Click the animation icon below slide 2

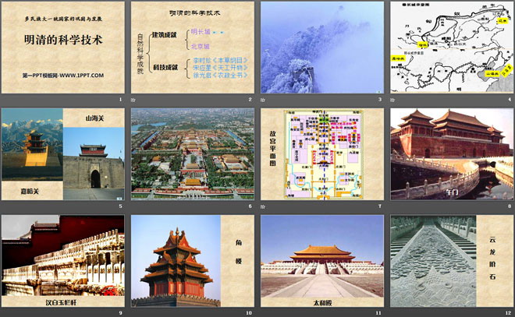point(133,100)
